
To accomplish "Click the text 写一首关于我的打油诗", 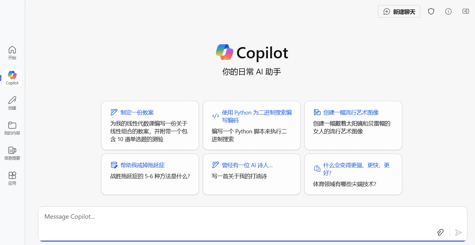I will click(239, 176).
